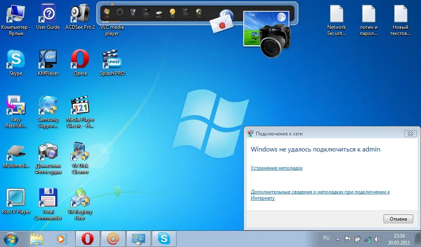
Task: Open Windows Explorer from the taskbar
Action: pos(37,239)
